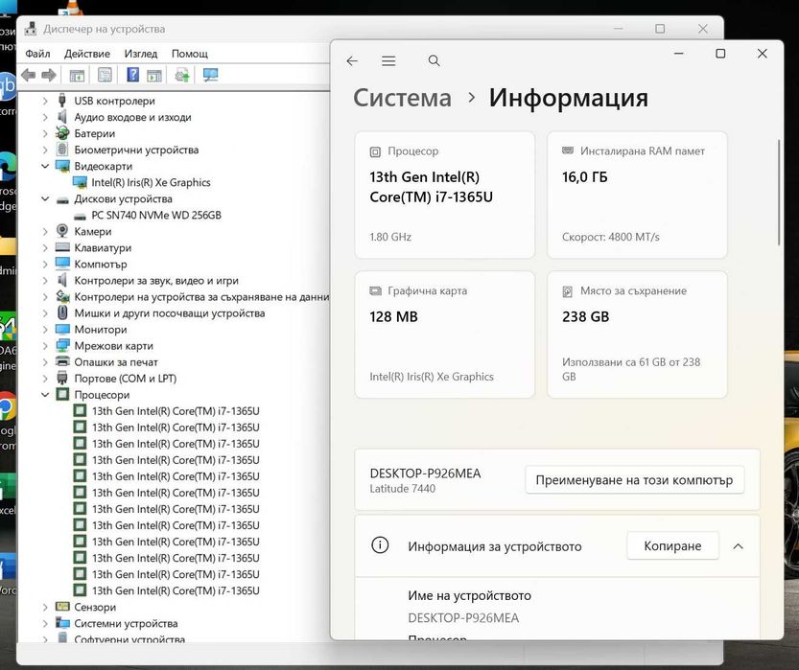Screen dimensions: 799x670
Task: Select Портове (COM и LPT) item
Action: pos(126,379)
